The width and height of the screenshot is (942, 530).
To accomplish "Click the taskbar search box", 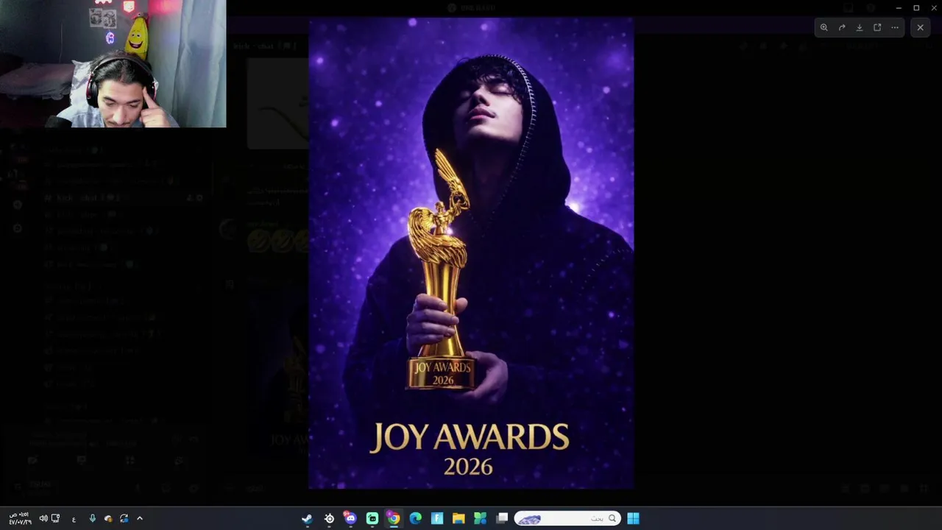I will (567, 518).
